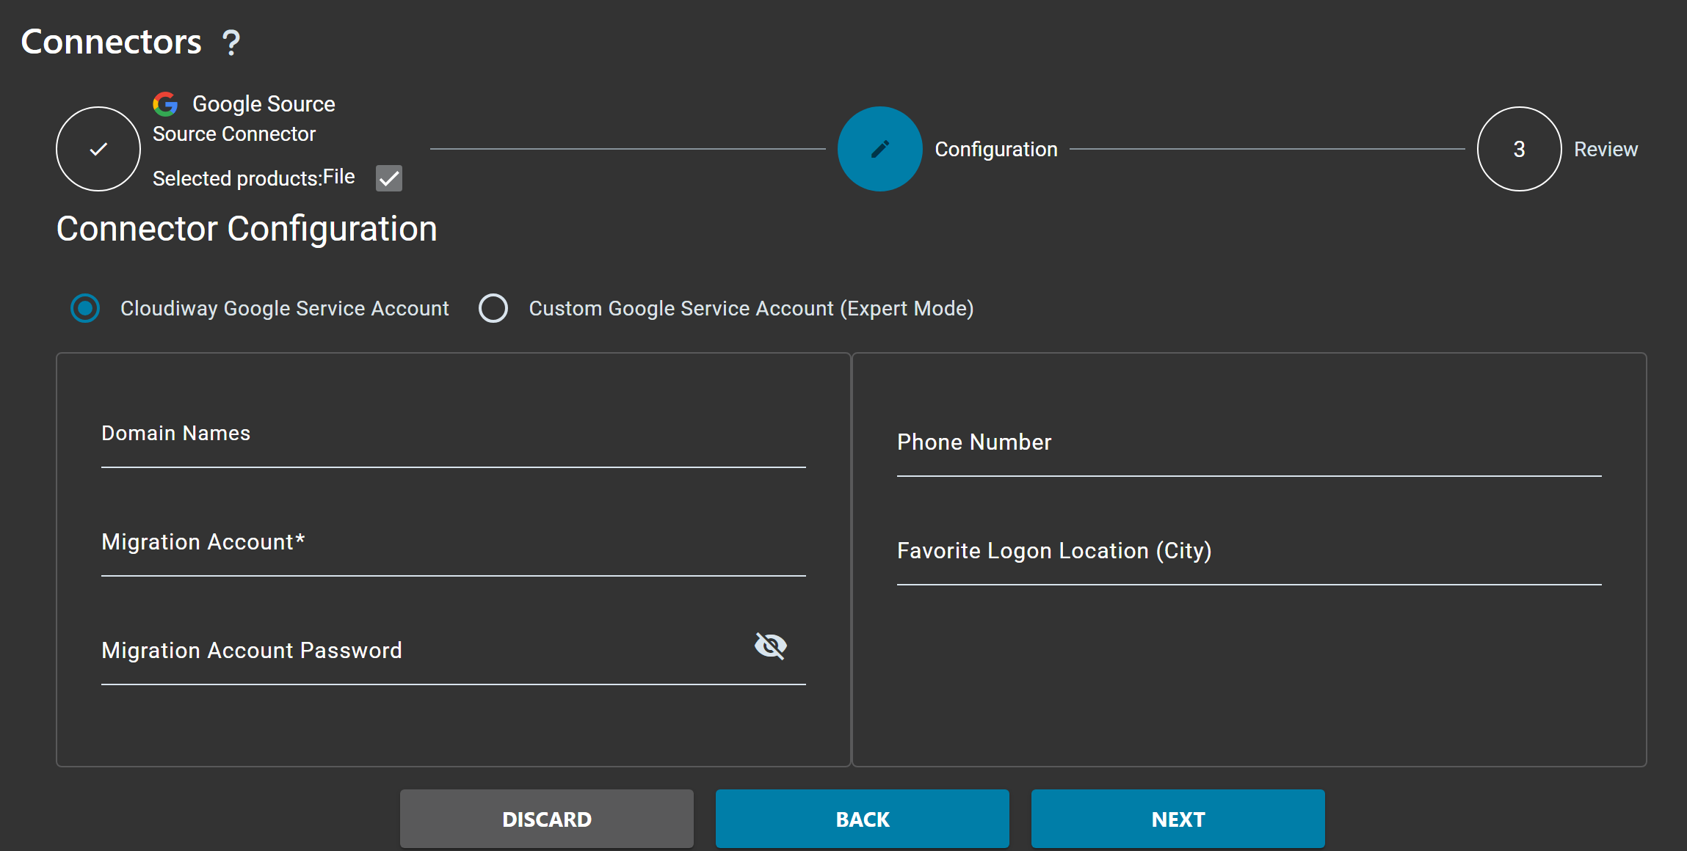Click the Configuration pencil step icon
The image size is (1687, 851).
tap(879, 149)
